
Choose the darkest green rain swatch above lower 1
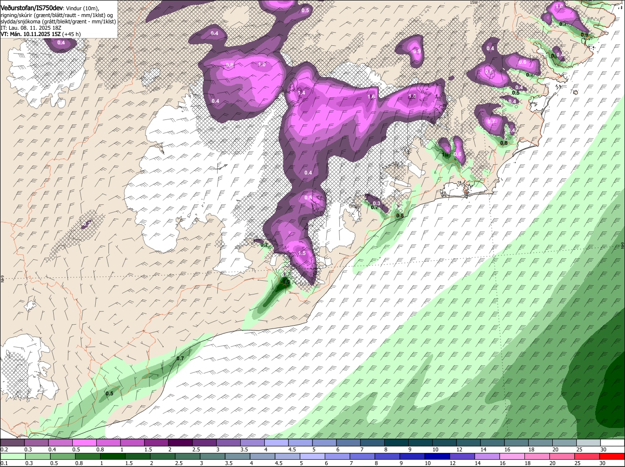[112, 456]
